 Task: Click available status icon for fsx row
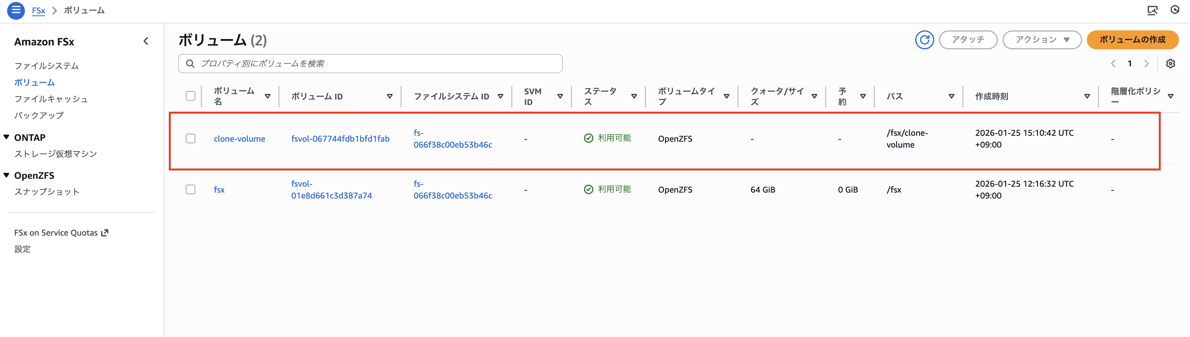589,189
